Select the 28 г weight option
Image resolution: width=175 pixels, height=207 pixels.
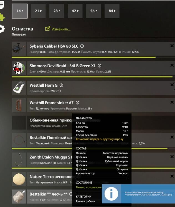tap(57, 11)
